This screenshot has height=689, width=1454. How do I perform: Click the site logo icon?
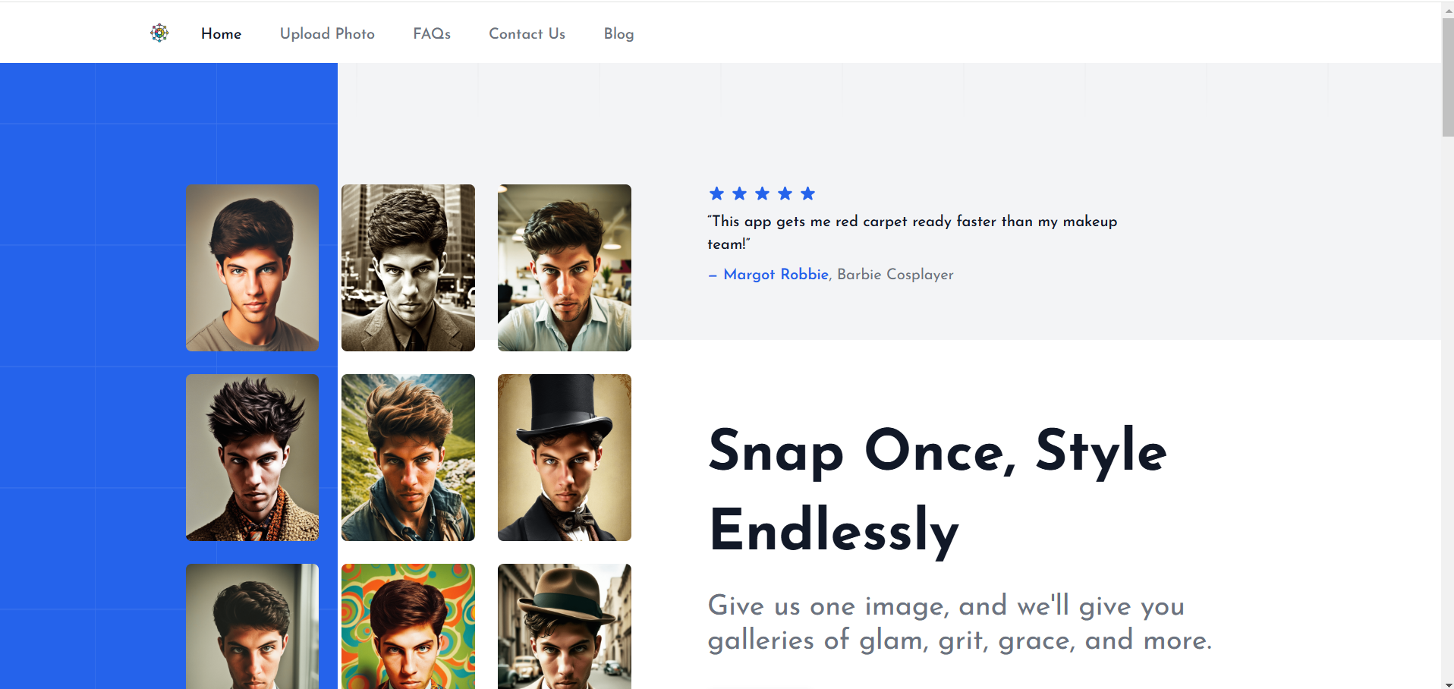tap(159, 33)
